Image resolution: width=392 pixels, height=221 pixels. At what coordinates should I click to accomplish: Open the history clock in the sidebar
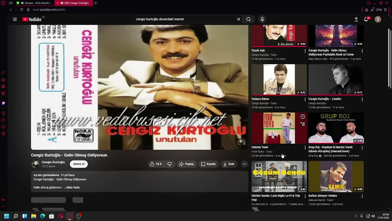pos(3,120)
